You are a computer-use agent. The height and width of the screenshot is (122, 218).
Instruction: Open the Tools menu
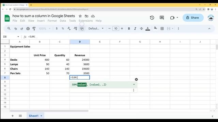(x=72, y=21)
